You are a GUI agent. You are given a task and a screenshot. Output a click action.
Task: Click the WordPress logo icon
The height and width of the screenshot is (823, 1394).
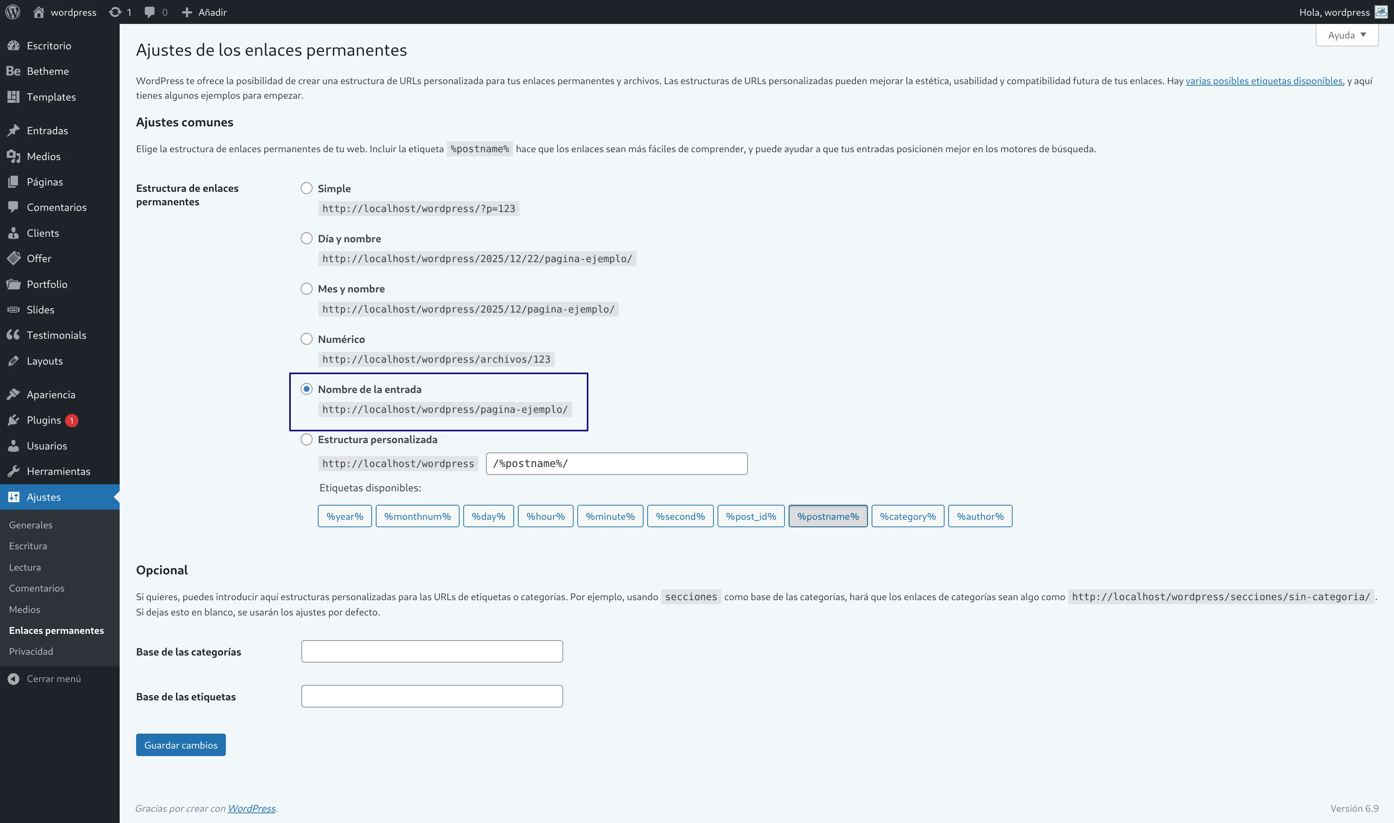[x=13, y=12]
